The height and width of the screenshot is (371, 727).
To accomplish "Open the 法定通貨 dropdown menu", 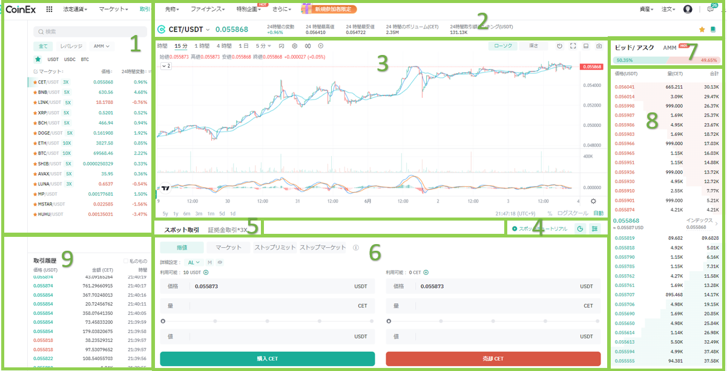I will (75, 10).
